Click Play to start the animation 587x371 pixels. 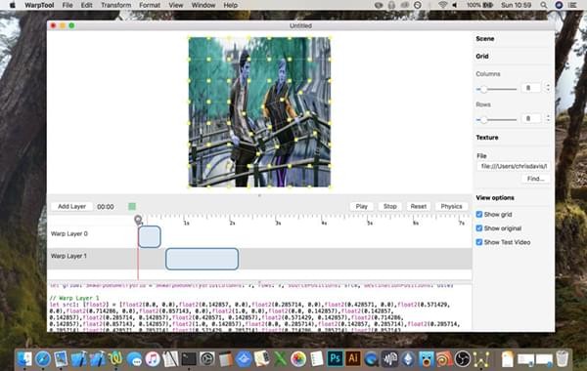(361, 206)
